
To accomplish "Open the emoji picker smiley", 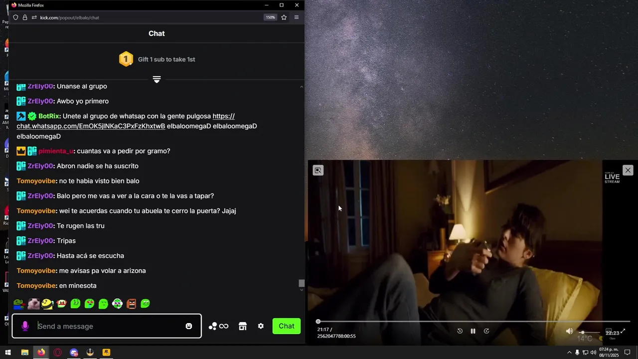I will pos(189,326).
